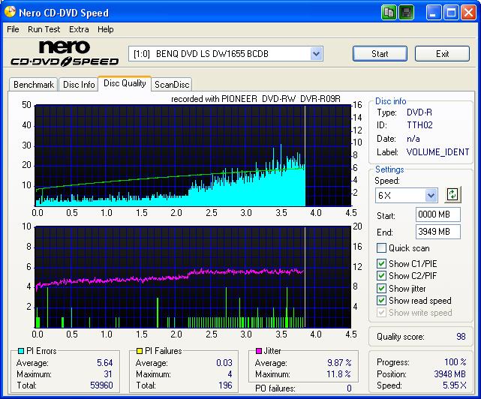Enable the Quick scan checkbox
Viewport: 481px width, 399px height.
pos(382,248)
